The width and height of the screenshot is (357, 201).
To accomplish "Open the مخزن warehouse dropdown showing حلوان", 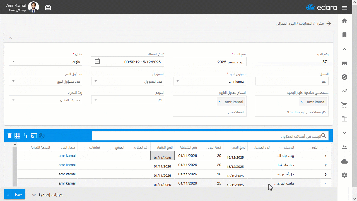I will pyautogui.click(x=45, y=61).
